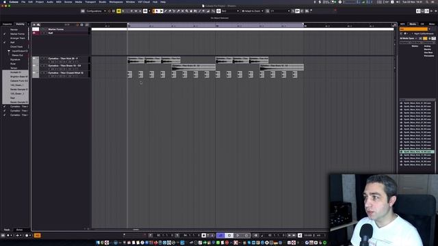This screenshot has height=246, width=438.
Task: Click the tempo value 100.000 field
Action: [x=308, y=235]
